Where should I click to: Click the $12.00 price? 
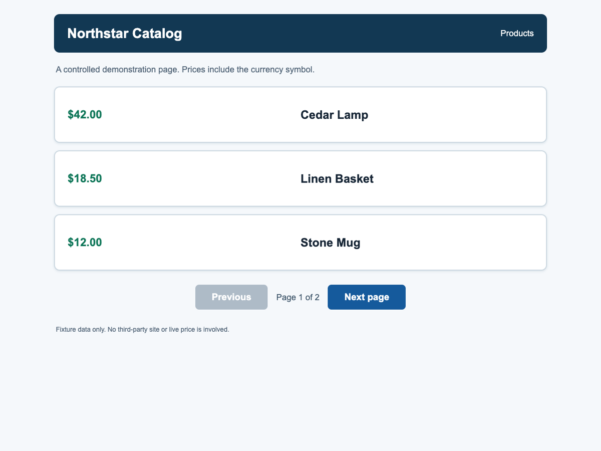(x=85, y=243)
